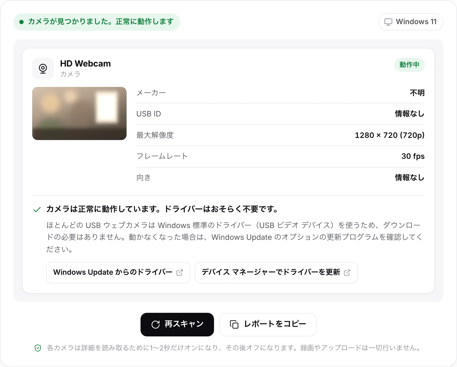Click the camera preview thumbnail
The height and width of the screenshot is (367, 457).
[79, 113]
